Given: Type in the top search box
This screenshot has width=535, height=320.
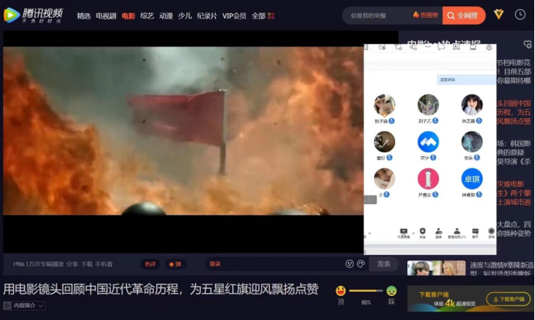Looking at the screenshot, I should (379, 15).
